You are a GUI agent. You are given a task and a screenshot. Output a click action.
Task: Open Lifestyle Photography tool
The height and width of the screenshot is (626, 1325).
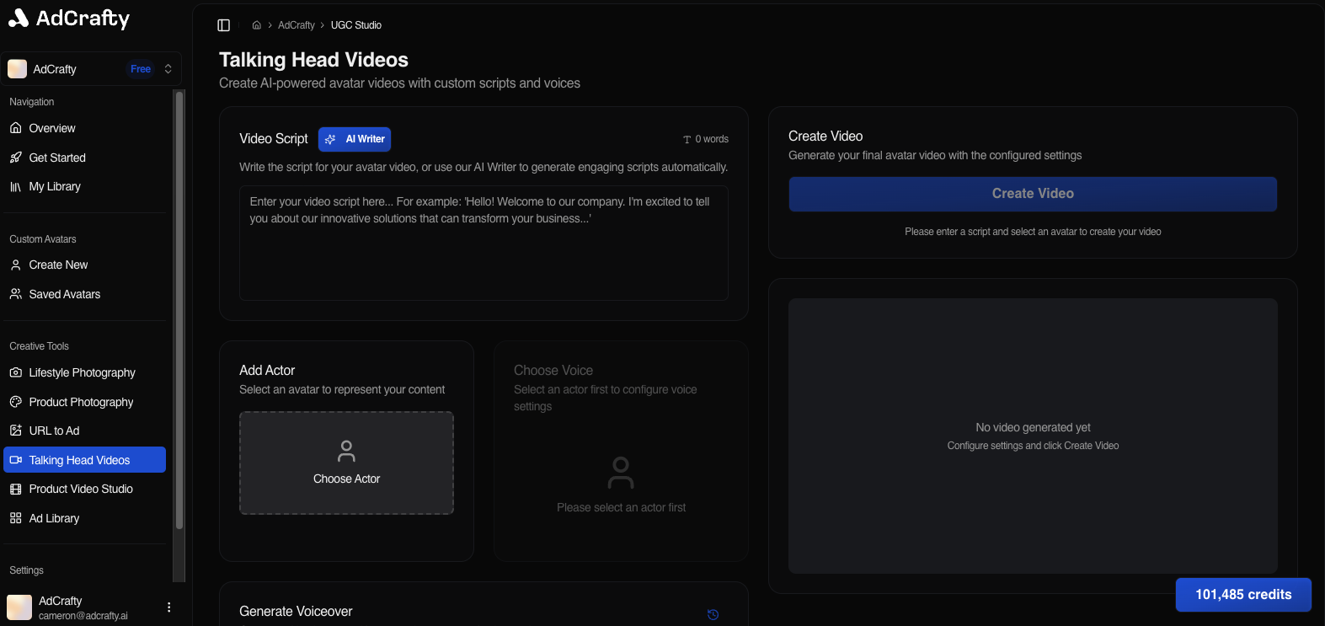[x=84, y=372]
